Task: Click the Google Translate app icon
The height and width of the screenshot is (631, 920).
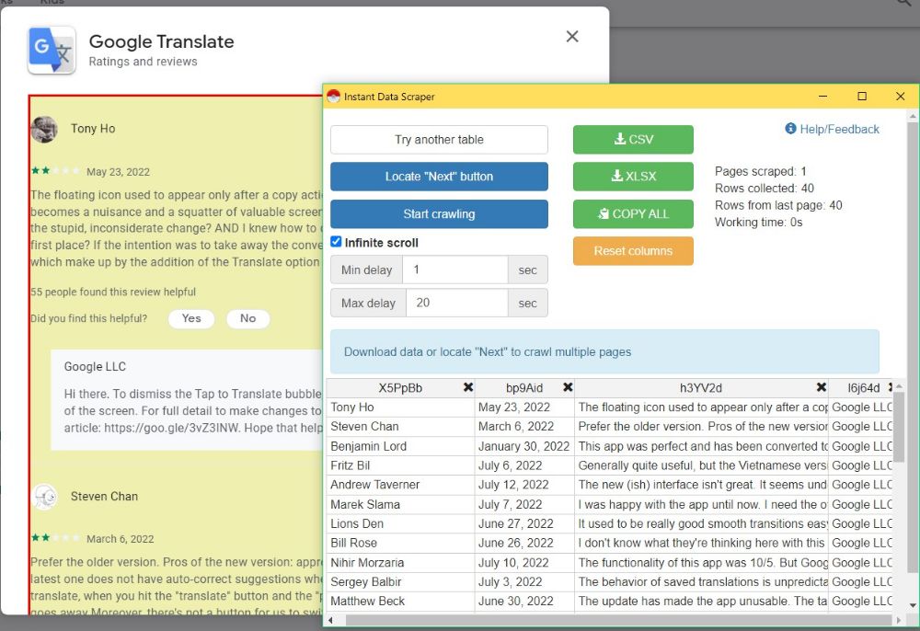Action: point(52,50)
